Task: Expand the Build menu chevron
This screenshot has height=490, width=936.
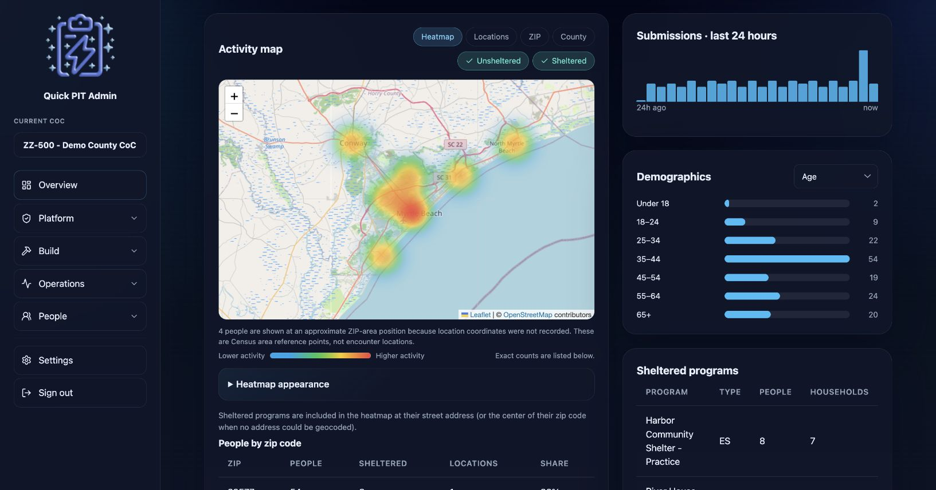Action: point(134,251)
